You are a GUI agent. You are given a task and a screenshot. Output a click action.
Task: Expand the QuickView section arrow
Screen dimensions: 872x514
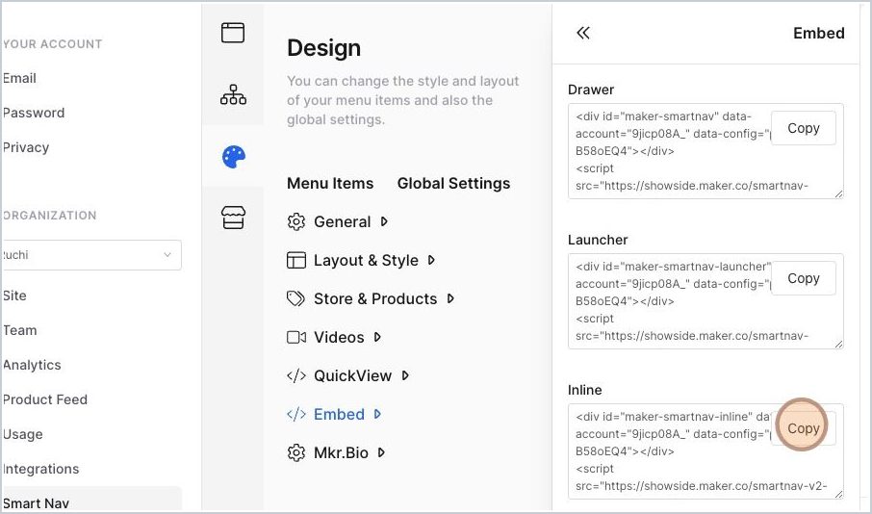click(405, 375)
